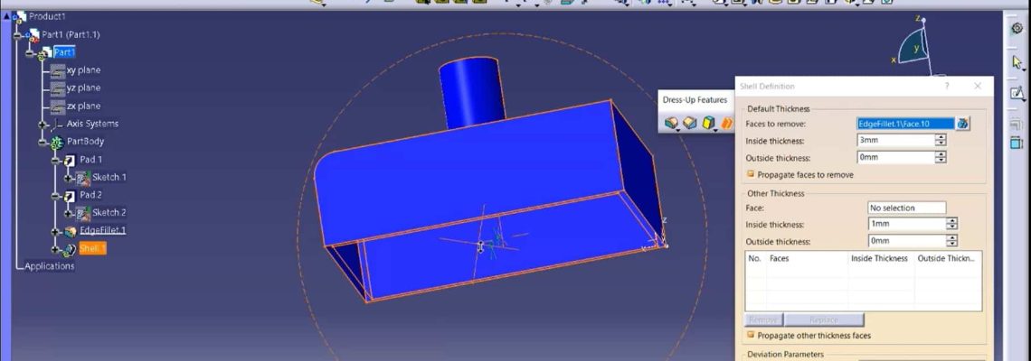Select the Chamfer icon in Dress-Up Features
This screenshot has height=361, width=1031.
point(690,123)
